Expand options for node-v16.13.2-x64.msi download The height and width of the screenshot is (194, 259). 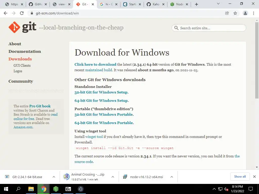(172, 177)
